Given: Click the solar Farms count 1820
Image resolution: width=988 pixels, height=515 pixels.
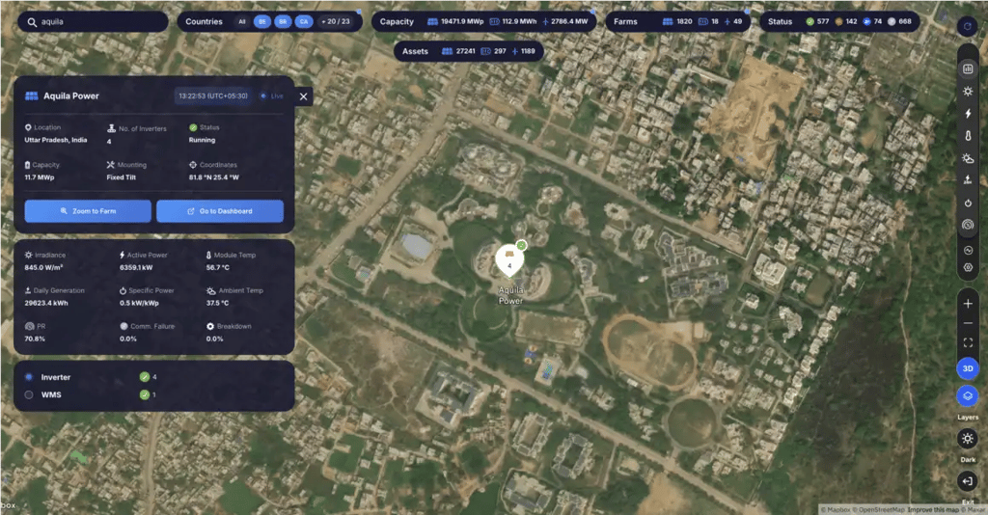Looking at the screenshot, I should (677, 21).
